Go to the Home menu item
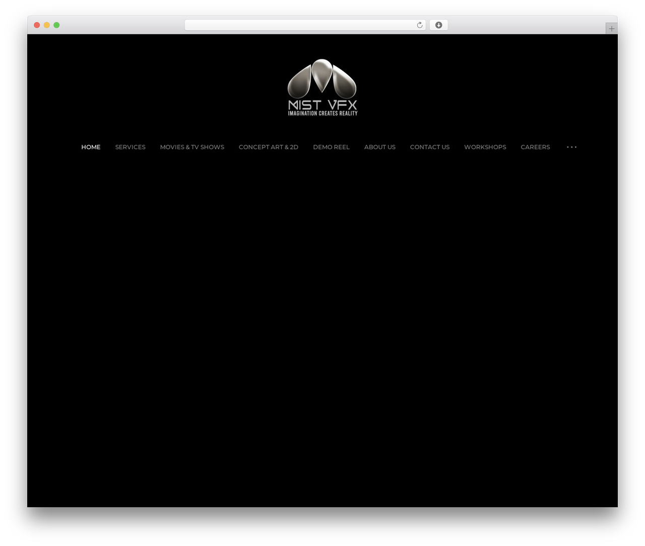This screenshot has height=546, width=645. click(91, 147)
